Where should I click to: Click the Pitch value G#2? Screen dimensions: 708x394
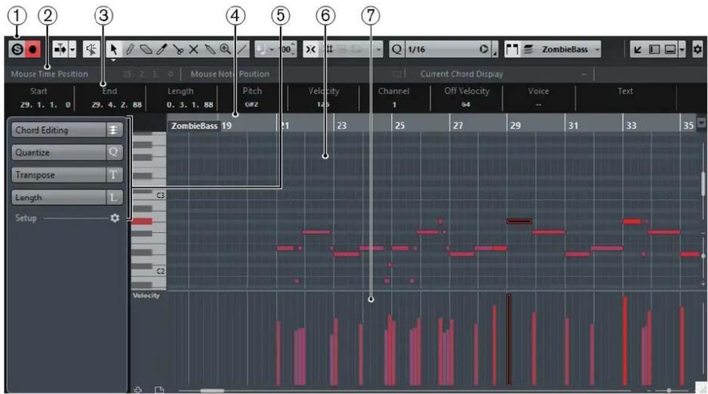[x=252, y=104]
